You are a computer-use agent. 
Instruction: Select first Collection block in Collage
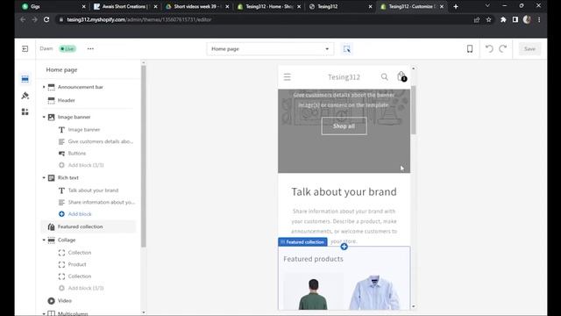tap(80, 253)
